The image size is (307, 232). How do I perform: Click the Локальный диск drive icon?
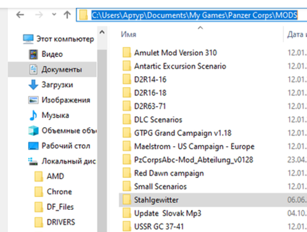click(x=33, y=161)
